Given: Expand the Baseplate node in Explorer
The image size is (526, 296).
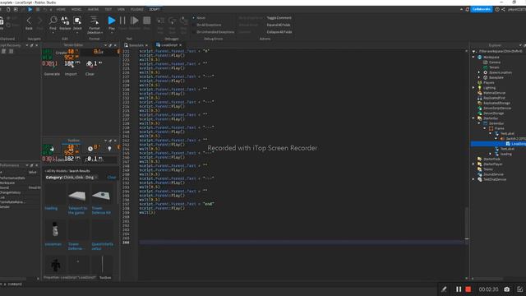Looking at the screenshot, I should tap(479, 77).
